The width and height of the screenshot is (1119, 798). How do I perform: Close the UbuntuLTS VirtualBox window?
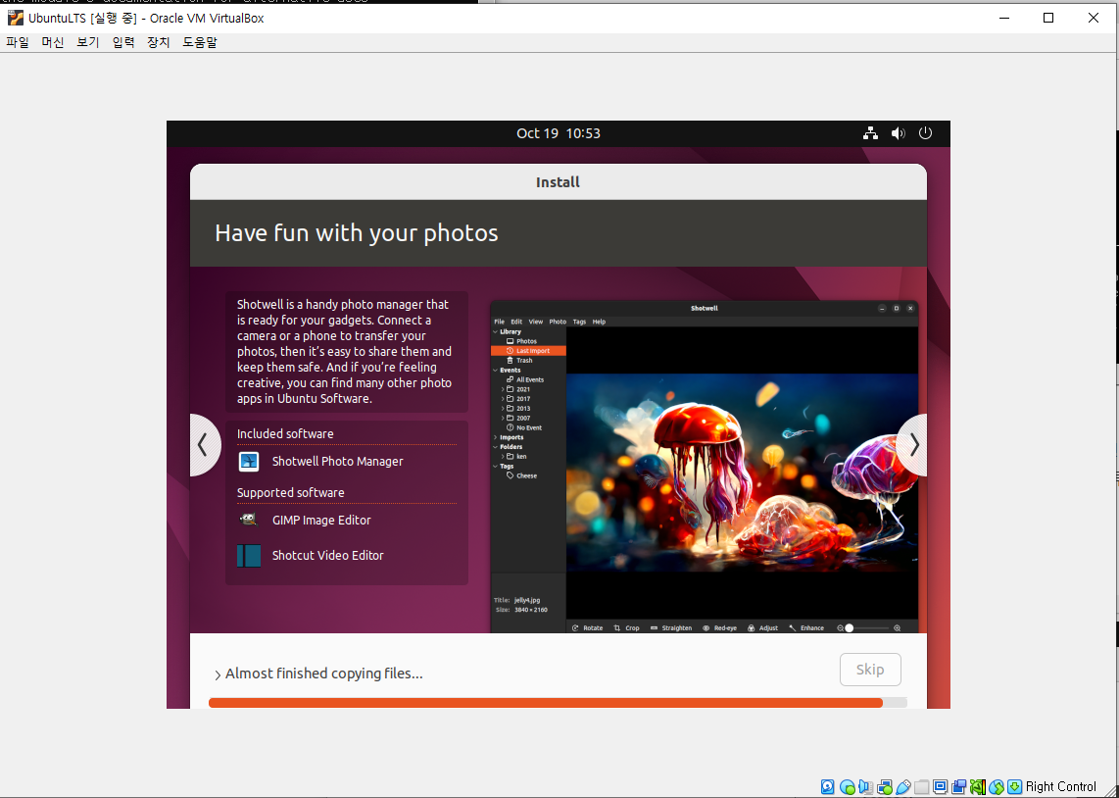click(1094, 18)
